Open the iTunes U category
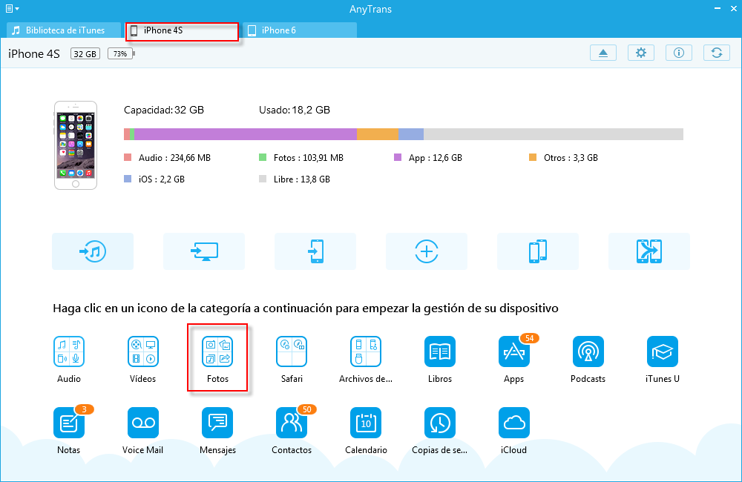Image resolution: width=742 pixels, height=482 pixels. tap(662, 351)
